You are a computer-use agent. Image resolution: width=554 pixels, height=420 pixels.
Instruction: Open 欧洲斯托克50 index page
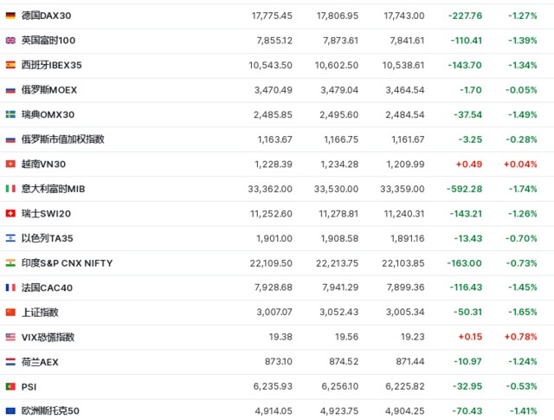51,410
